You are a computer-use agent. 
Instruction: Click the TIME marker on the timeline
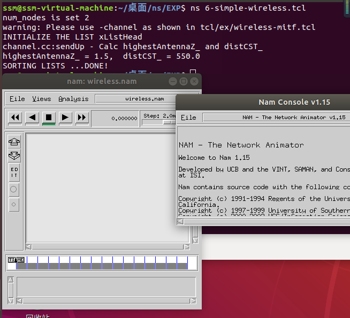(x=16, y=260)
